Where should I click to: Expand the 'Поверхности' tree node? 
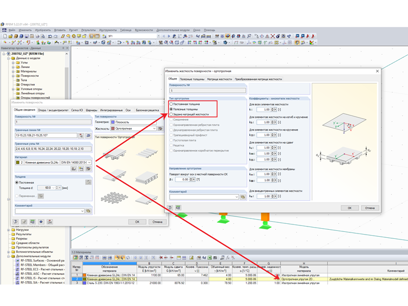pyautogui.click(x=13, y=76)
